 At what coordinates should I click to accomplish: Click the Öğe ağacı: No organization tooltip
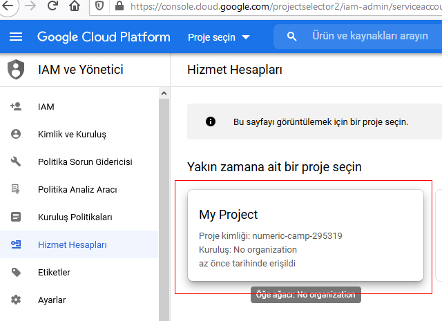(x=306, y=295)
